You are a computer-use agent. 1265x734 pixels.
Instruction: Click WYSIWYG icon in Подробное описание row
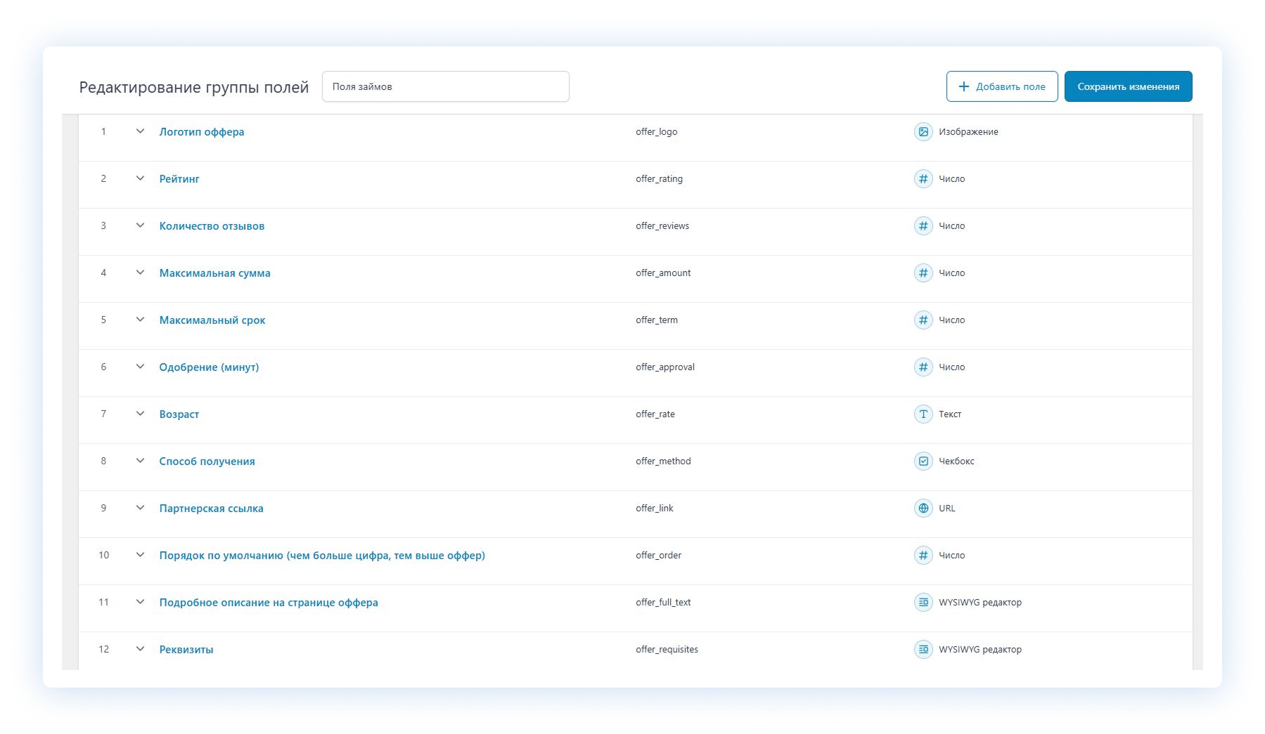click(x=923, y=603)
